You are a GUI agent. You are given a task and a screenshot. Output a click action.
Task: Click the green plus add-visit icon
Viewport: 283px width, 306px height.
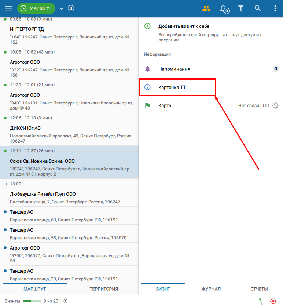[147, 26]
